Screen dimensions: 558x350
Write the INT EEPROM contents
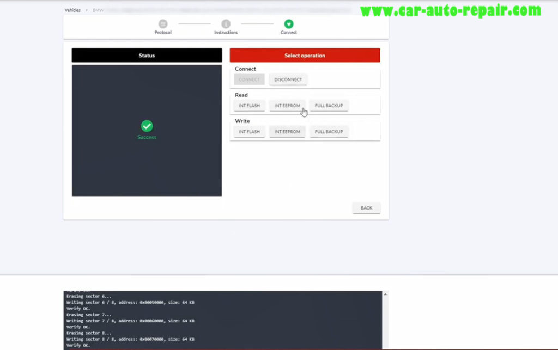click(x=287, y=131)
